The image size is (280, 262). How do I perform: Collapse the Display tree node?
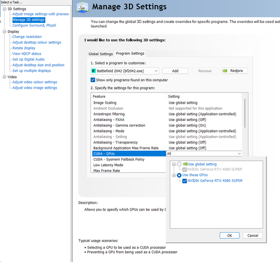(x=5, y=32)
